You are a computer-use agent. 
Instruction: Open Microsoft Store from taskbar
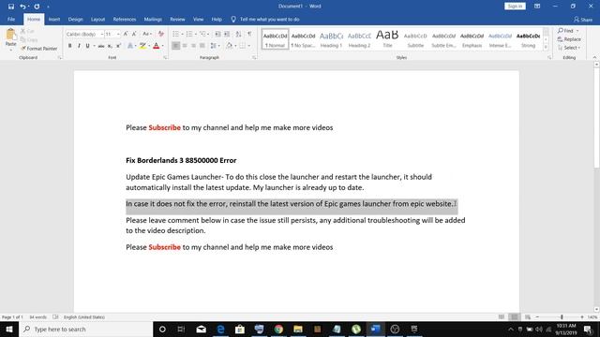pyautogui.click(x=240, y=329)
